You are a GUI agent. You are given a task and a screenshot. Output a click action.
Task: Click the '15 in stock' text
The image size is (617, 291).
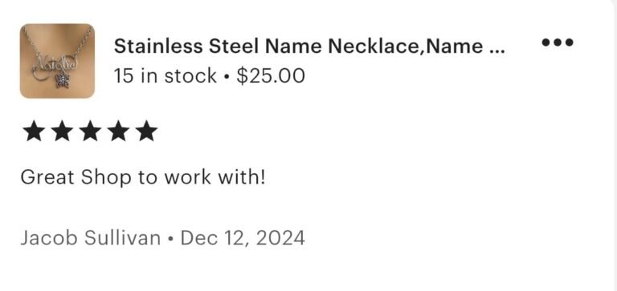165,75
